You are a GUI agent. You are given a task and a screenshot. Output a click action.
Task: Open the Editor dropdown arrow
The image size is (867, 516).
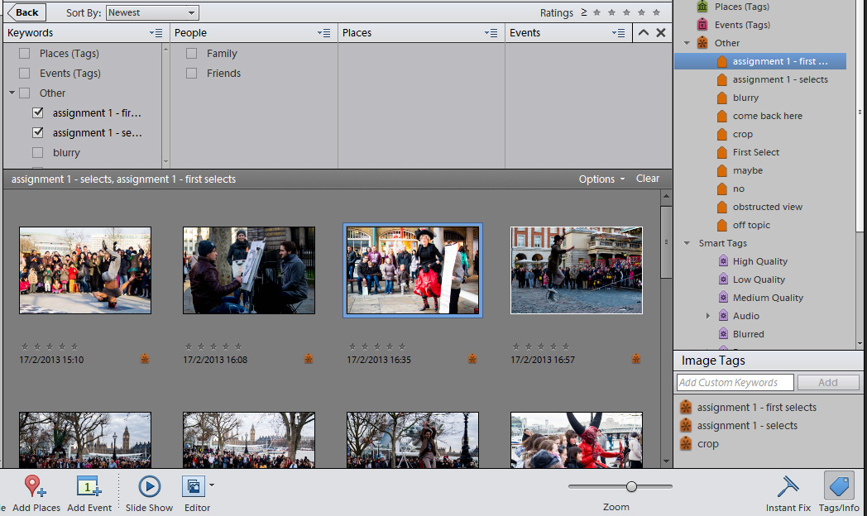click(212, 485)
